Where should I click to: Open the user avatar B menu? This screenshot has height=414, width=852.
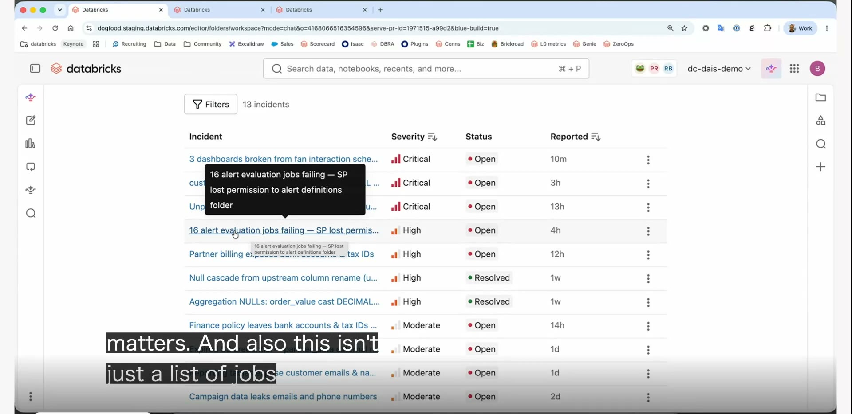818,69
